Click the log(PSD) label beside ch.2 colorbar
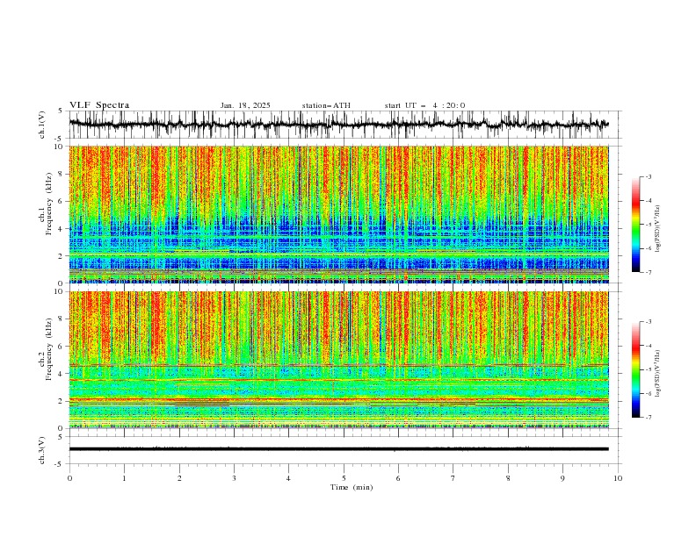Viewport: 696px width, 537px height. coord(658,373)
